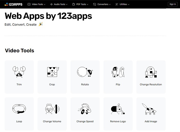The height and width of the screenshot is (132, 180).
Task: Click the 123APPS logo in header
Action: (x=14, y=4)
